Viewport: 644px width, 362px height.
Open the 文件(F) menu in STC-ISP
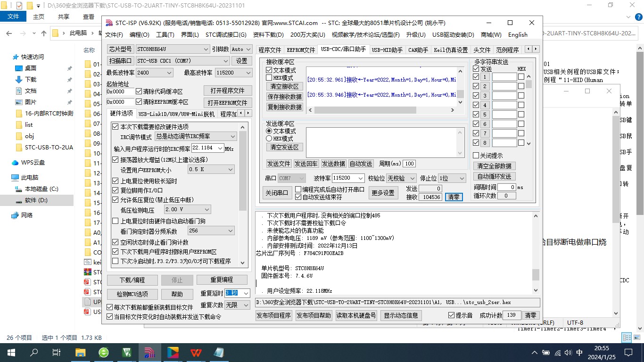pyautogui.click(x=114, y=35)
